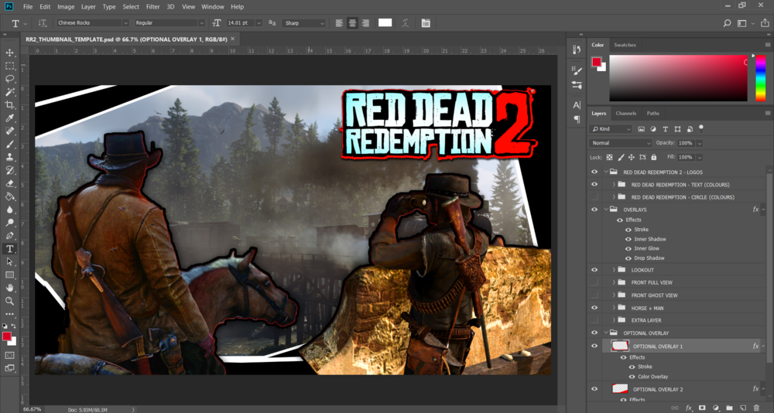Choose the Hand tool

[10, 288]
